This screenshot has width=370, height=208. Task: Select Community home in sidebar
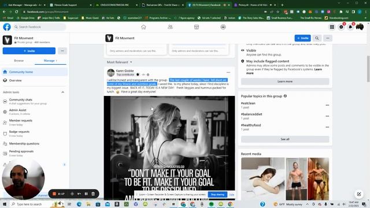[x=35, y=72]
